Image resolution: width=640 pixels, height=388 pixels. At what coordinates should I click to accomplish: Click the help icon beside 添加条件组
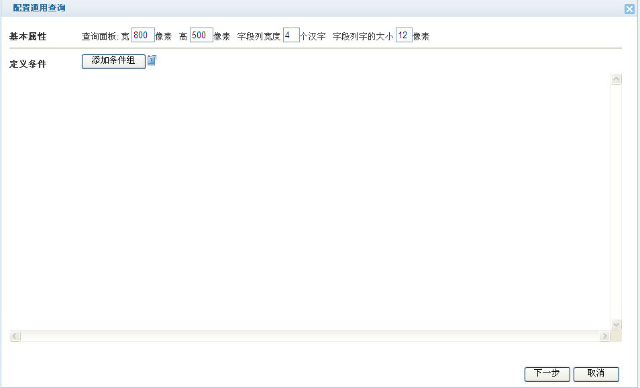pos(152,60)
